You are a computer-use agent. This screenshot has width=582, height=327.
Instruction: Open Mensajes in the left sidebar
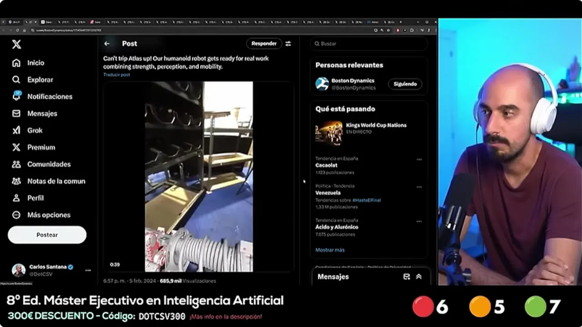35,114
